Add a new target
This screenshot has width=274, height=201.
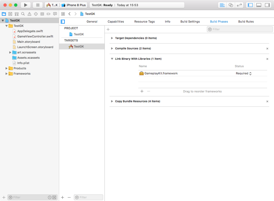63,197
